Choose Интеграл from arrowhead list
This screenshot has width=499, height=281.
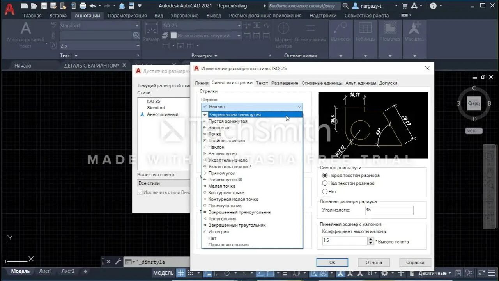point(252,232)
